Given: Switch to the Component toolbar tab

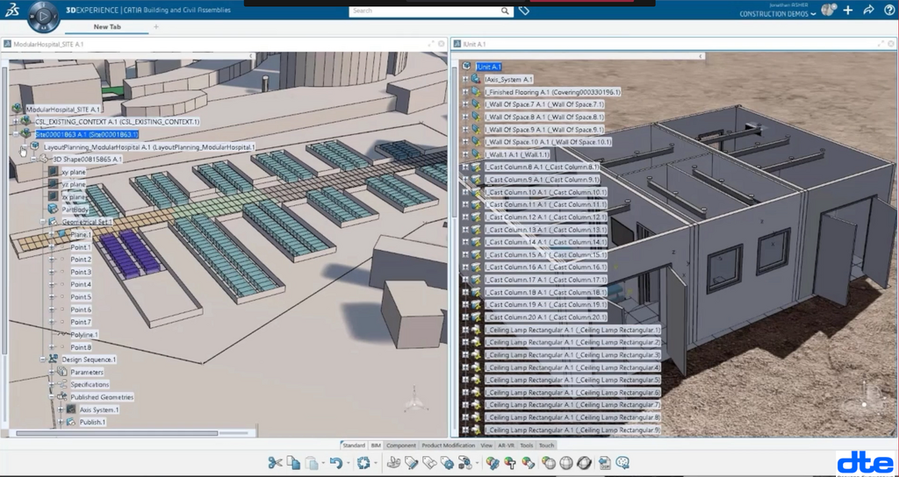Looking at the screenshot, I should 400,445.
